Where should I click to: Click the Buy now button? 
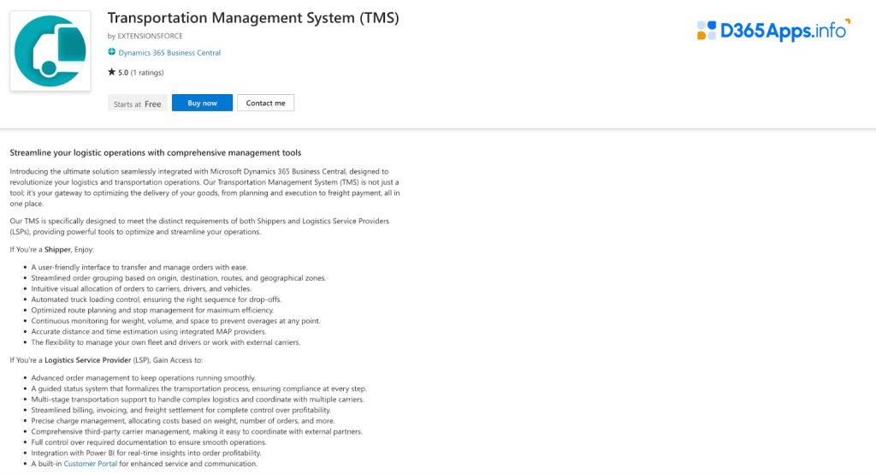[202, 103]
